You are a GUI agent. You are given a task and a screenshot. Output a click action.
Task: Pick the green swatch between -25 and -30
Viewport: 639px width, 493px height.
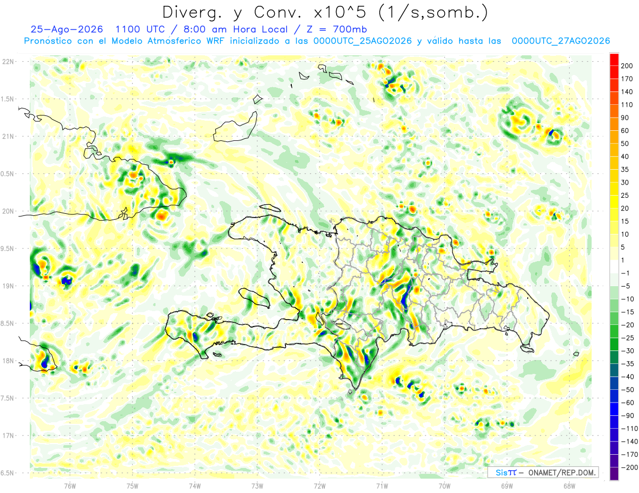(x=614, y=345)
